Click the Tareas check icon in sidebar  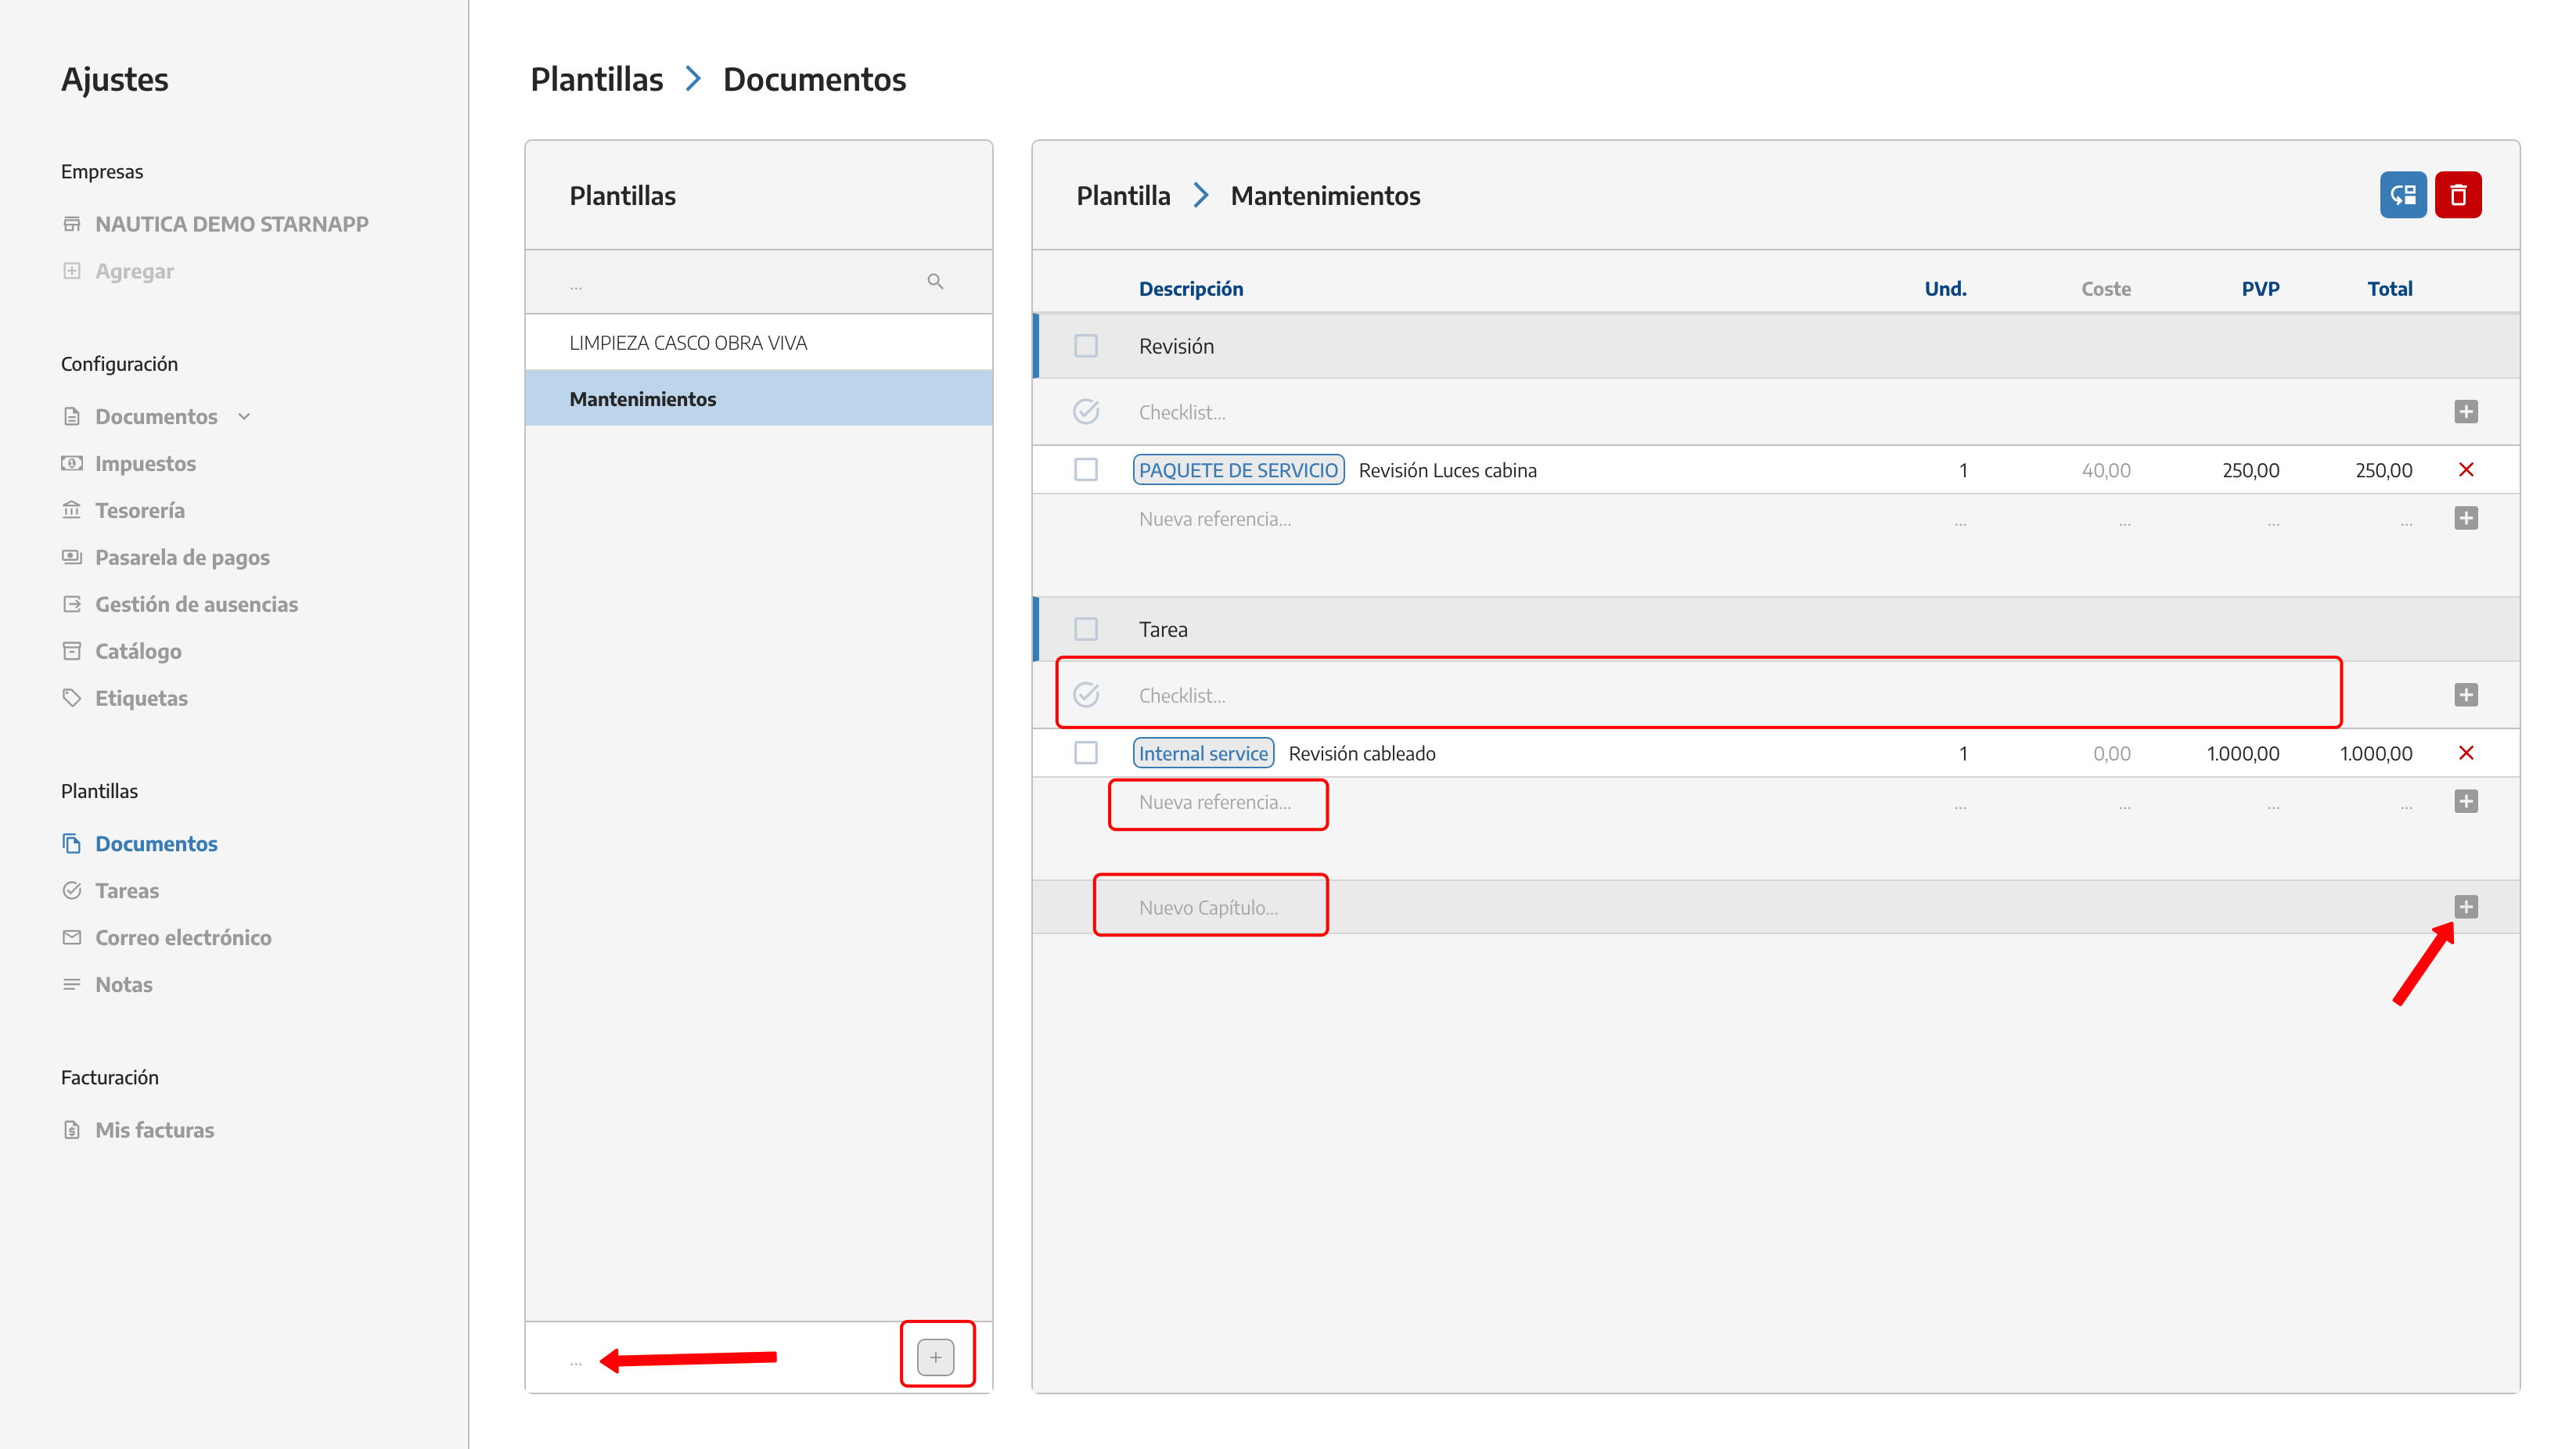[x=72, y=890]
